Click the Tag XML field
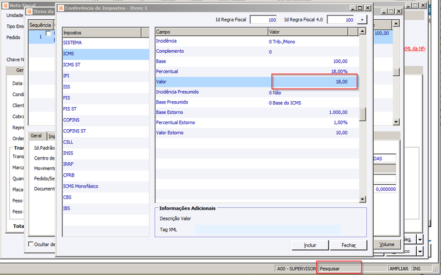The image size is (441, 275). (x=268, y=229)
